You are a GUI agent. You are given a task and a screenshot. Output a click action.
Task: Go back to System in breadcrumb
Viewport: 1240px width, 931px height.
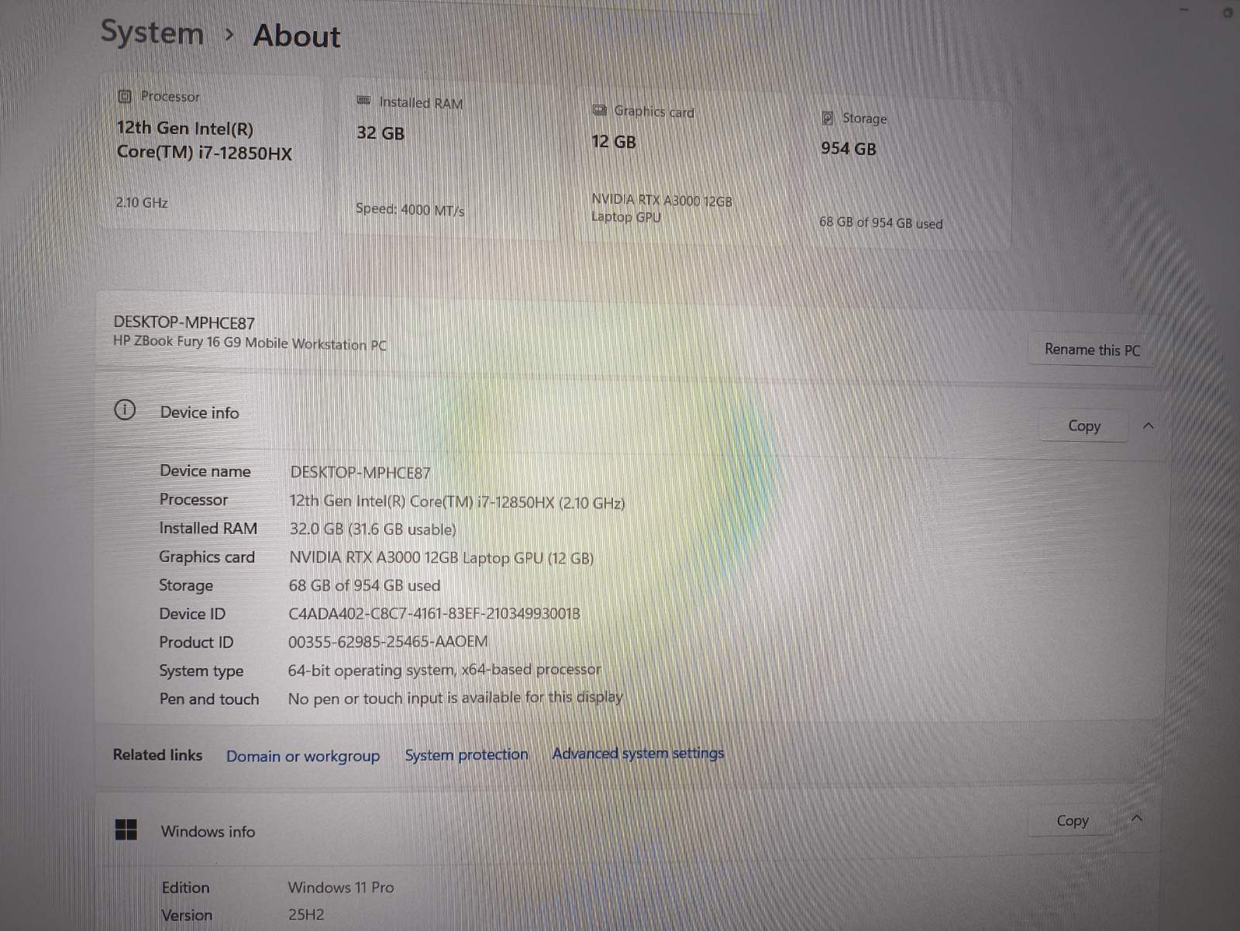coord(152,33)
